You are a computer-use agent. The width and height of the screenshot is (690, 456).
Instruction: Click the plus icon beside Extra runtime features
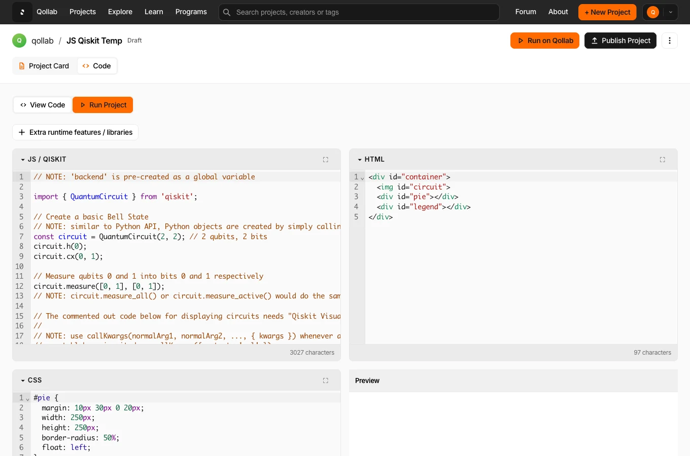click(x=22, y=132)
